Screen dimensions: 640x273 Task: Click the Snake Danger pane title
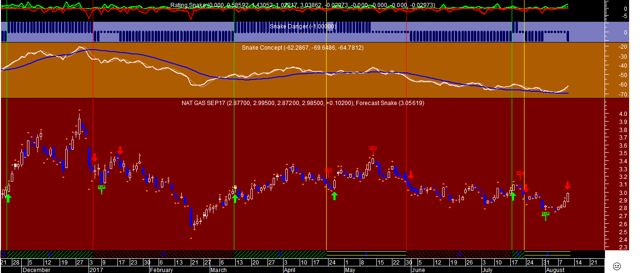pyautogui.click(x=303, y=26)
